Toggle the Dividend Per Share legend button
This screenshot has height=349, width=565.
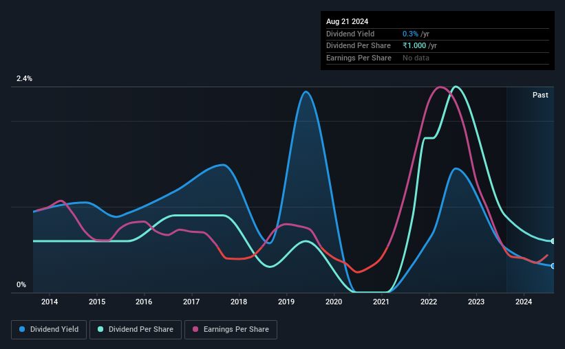[136, 330]
